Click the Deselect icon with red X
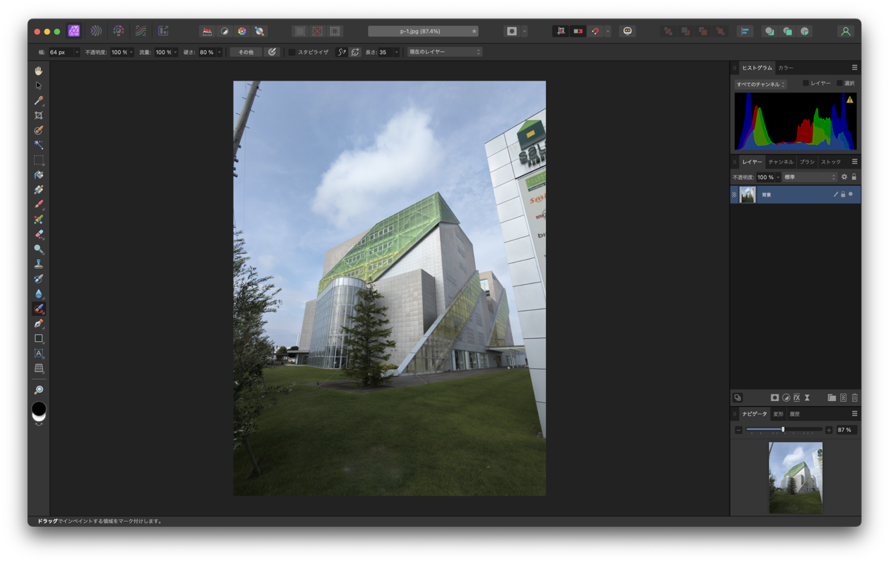Image resolution: width=889 pixels, height=563 pixels. coord(317,31)
